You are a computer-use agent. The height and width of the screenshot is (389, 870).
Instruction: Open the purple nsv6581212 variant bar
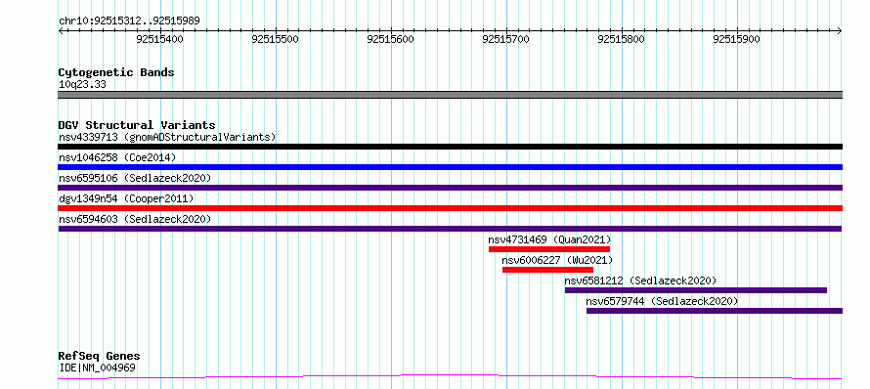[696, 290]
